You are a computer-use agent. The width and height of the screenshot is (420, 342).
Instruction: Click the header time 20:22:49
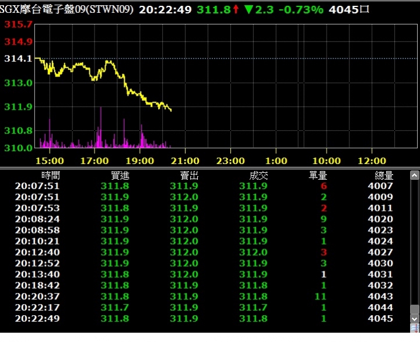pos(165,10)
